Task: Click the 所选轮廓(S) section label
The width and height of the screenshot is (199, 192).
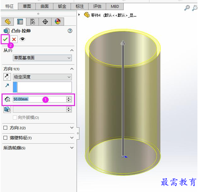Action: click(14, 148)
